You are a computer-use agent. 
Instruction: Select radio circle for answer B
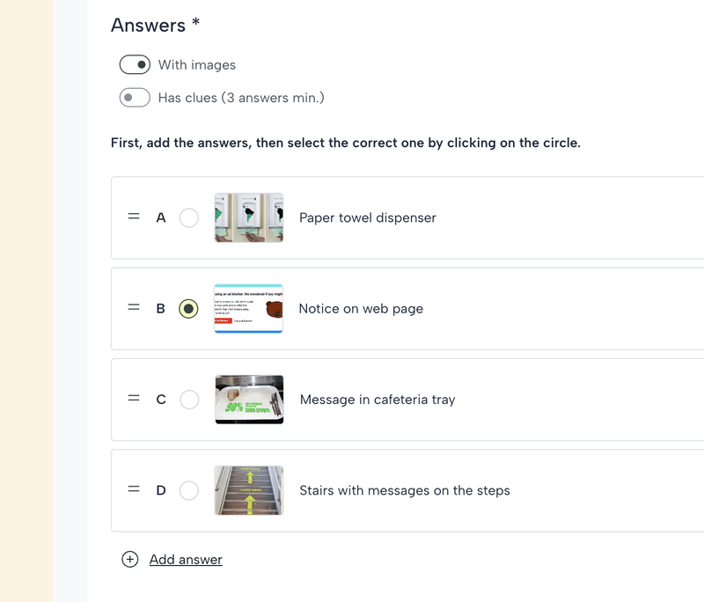(x=188, y=309)
